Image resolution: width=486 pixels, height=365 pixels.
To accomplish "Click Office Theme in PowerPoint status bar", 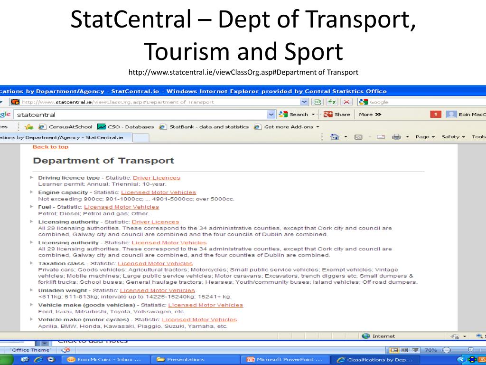I will click(31, 350).
